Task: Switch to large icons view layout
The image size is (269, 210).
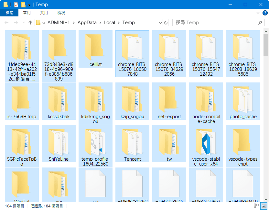Action: tap(264, 206)
